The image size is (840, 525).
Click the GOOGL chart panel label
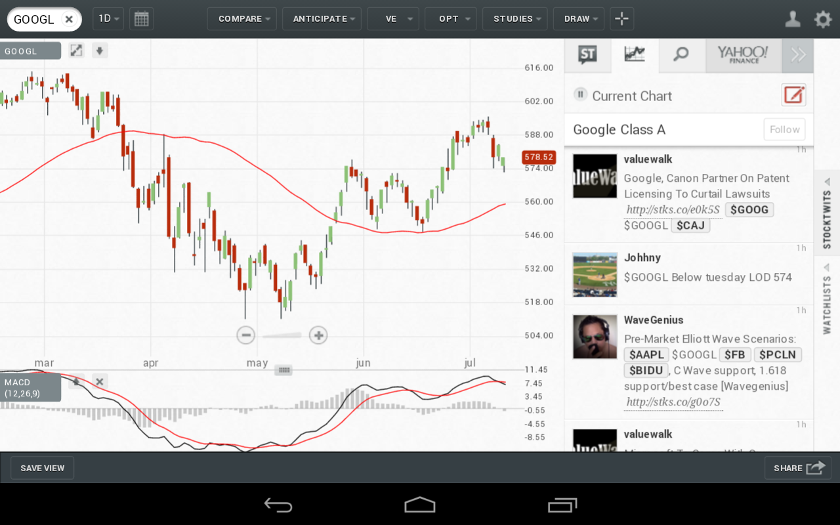pos(30,51)
